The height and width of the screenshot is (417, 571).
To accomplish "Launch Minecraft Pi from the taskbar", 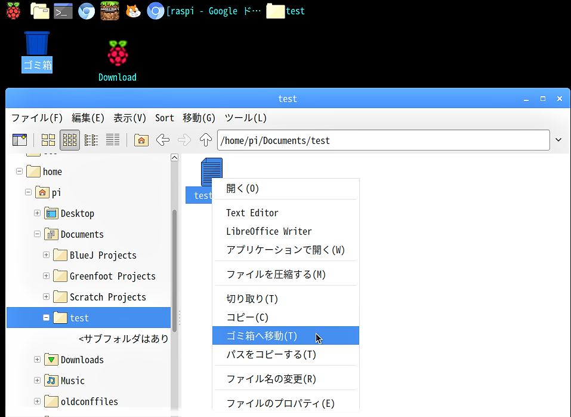I will point(110,11).
